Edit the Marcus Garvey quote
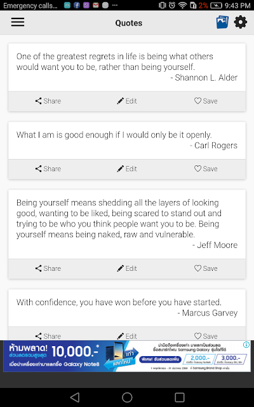Image resolution: width=254 pixels, height=407 pixels. [127, 336]
